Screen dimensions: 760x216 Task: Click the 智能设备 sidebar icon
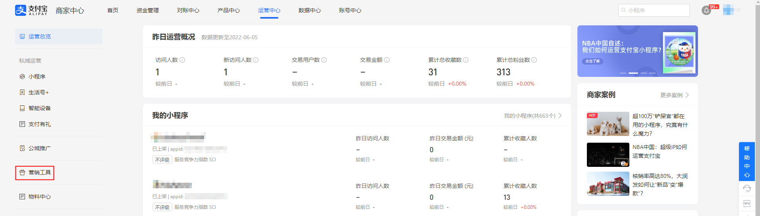22,108
